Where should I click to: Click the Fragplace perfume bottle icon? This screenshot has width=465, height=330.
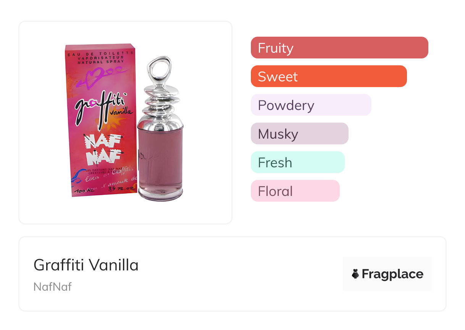tap(355, 274)
